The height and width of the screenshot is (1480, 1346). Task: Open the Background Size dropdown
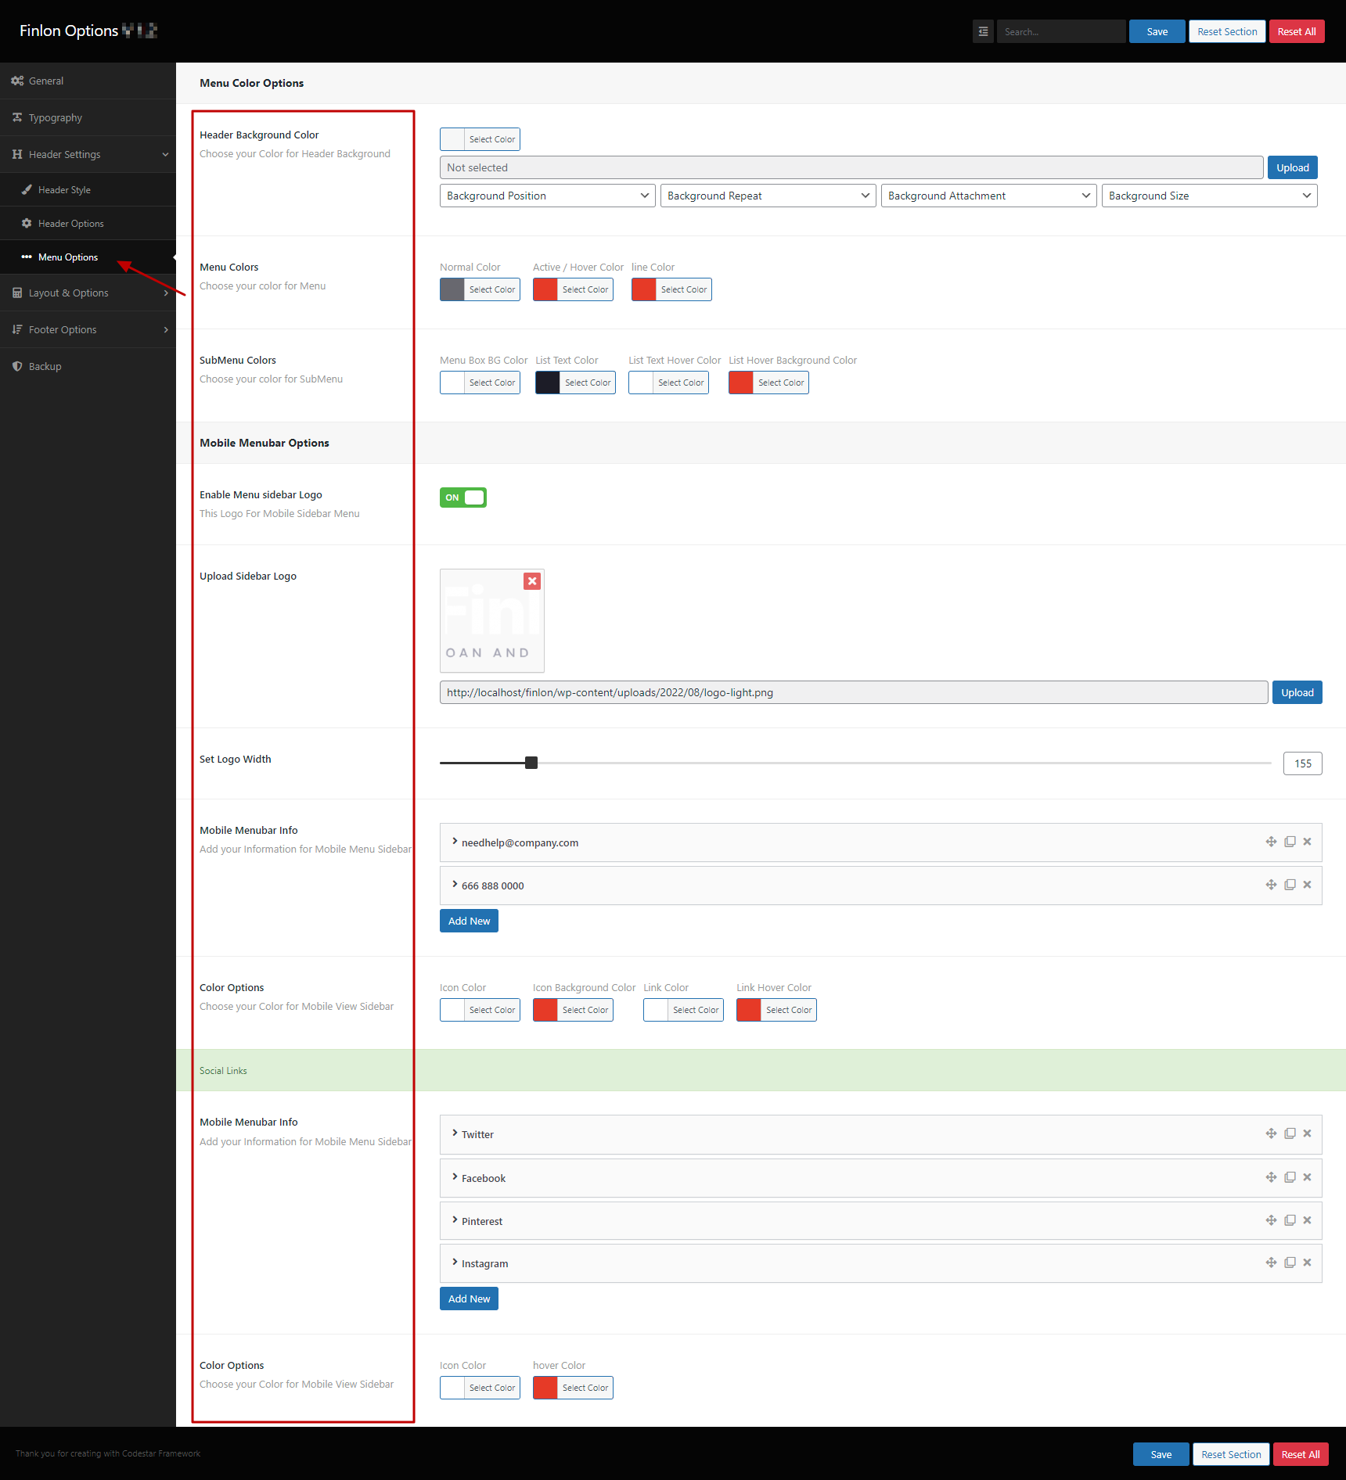point(1209,196)
